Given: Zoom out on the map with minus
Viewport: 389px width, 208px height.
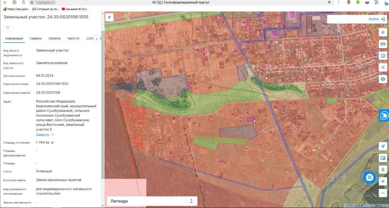Looking at the screenshot, I should click(x=383, y=193).
